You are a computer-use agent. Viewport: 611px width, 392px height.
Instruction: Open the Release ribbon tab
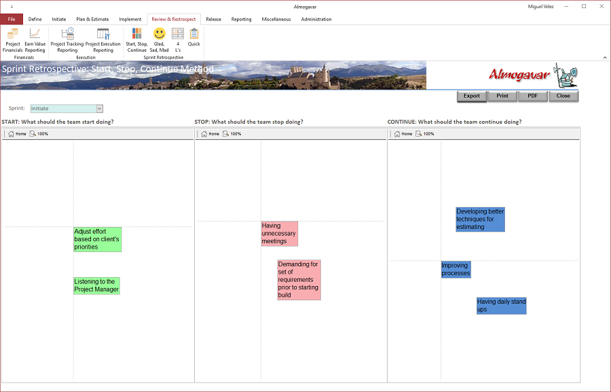[214, 19]
